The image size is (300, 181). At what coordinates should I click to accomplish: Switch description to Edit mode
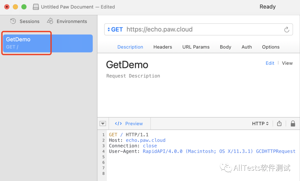coord(270,63)
